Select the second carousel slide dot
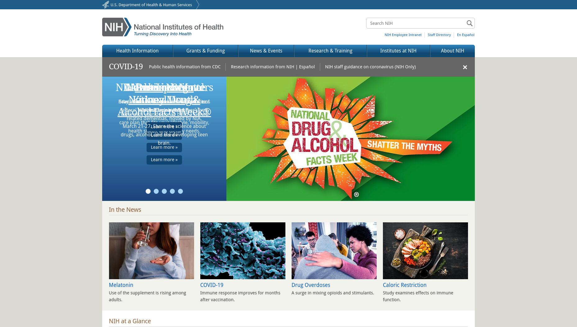Screen dimensions: 577x327 pos(156,191)
